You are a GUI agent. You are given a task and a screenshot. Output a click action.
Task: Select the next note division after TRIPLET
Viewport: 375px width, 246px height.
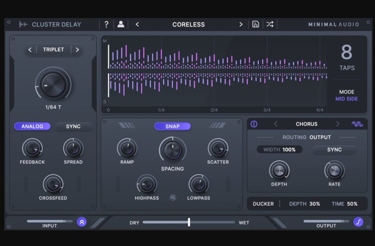(x=77, y=49)
